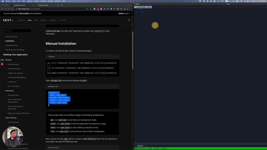Open the Analytics nav item

[43, 20]
